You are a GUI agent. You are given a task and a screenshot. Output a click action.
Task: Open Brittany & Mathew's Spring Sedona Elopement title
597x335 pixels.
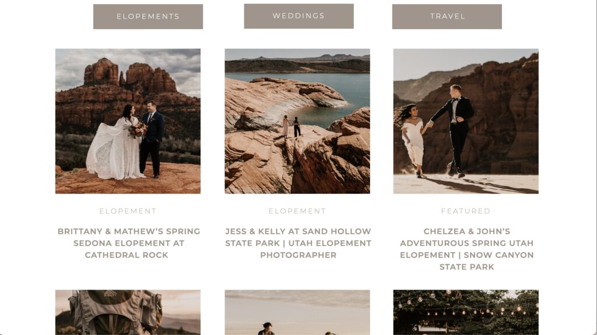pyautogui.click(x=129, y=244)
